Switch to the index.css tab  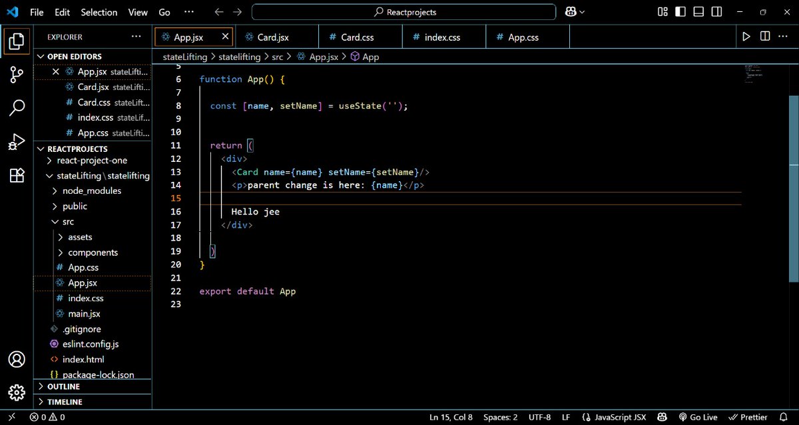pyautogui.click(x=444, y=37)
